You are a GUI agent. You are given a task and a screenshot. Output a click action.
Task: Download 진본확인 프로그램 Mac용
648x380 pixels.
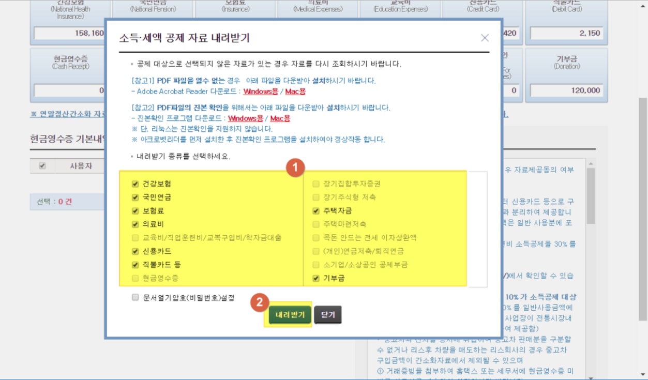(x=280, y=118)
